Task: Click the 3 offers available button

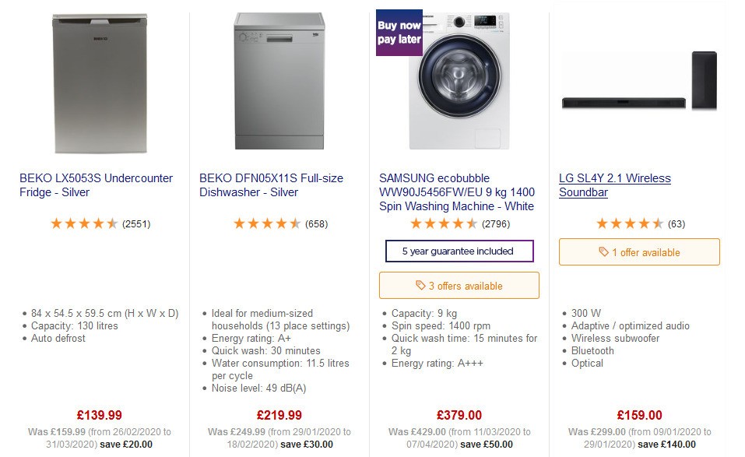Action: tap(458, 285)
